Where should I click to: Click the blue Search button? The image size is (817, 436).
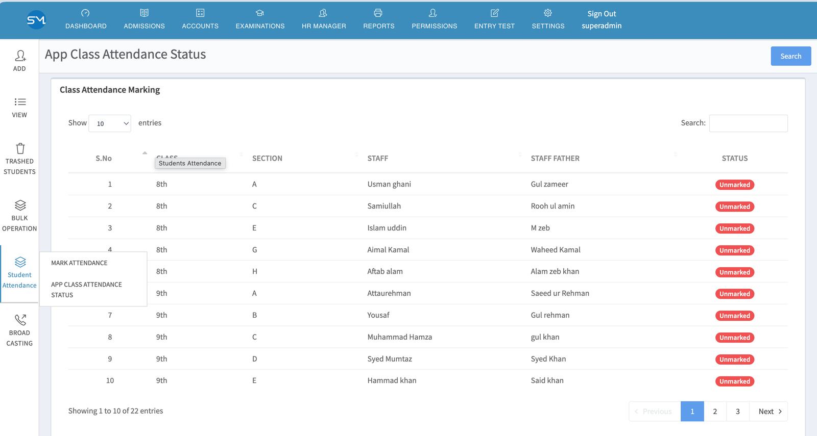[x=791, y=56]
